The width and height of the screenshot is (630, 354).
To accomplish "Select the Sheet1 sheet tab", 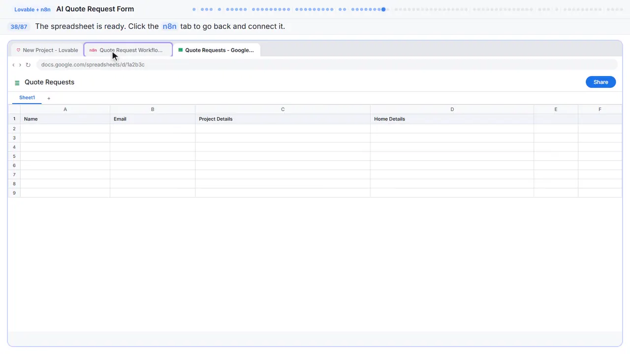I will pos(27,98).
